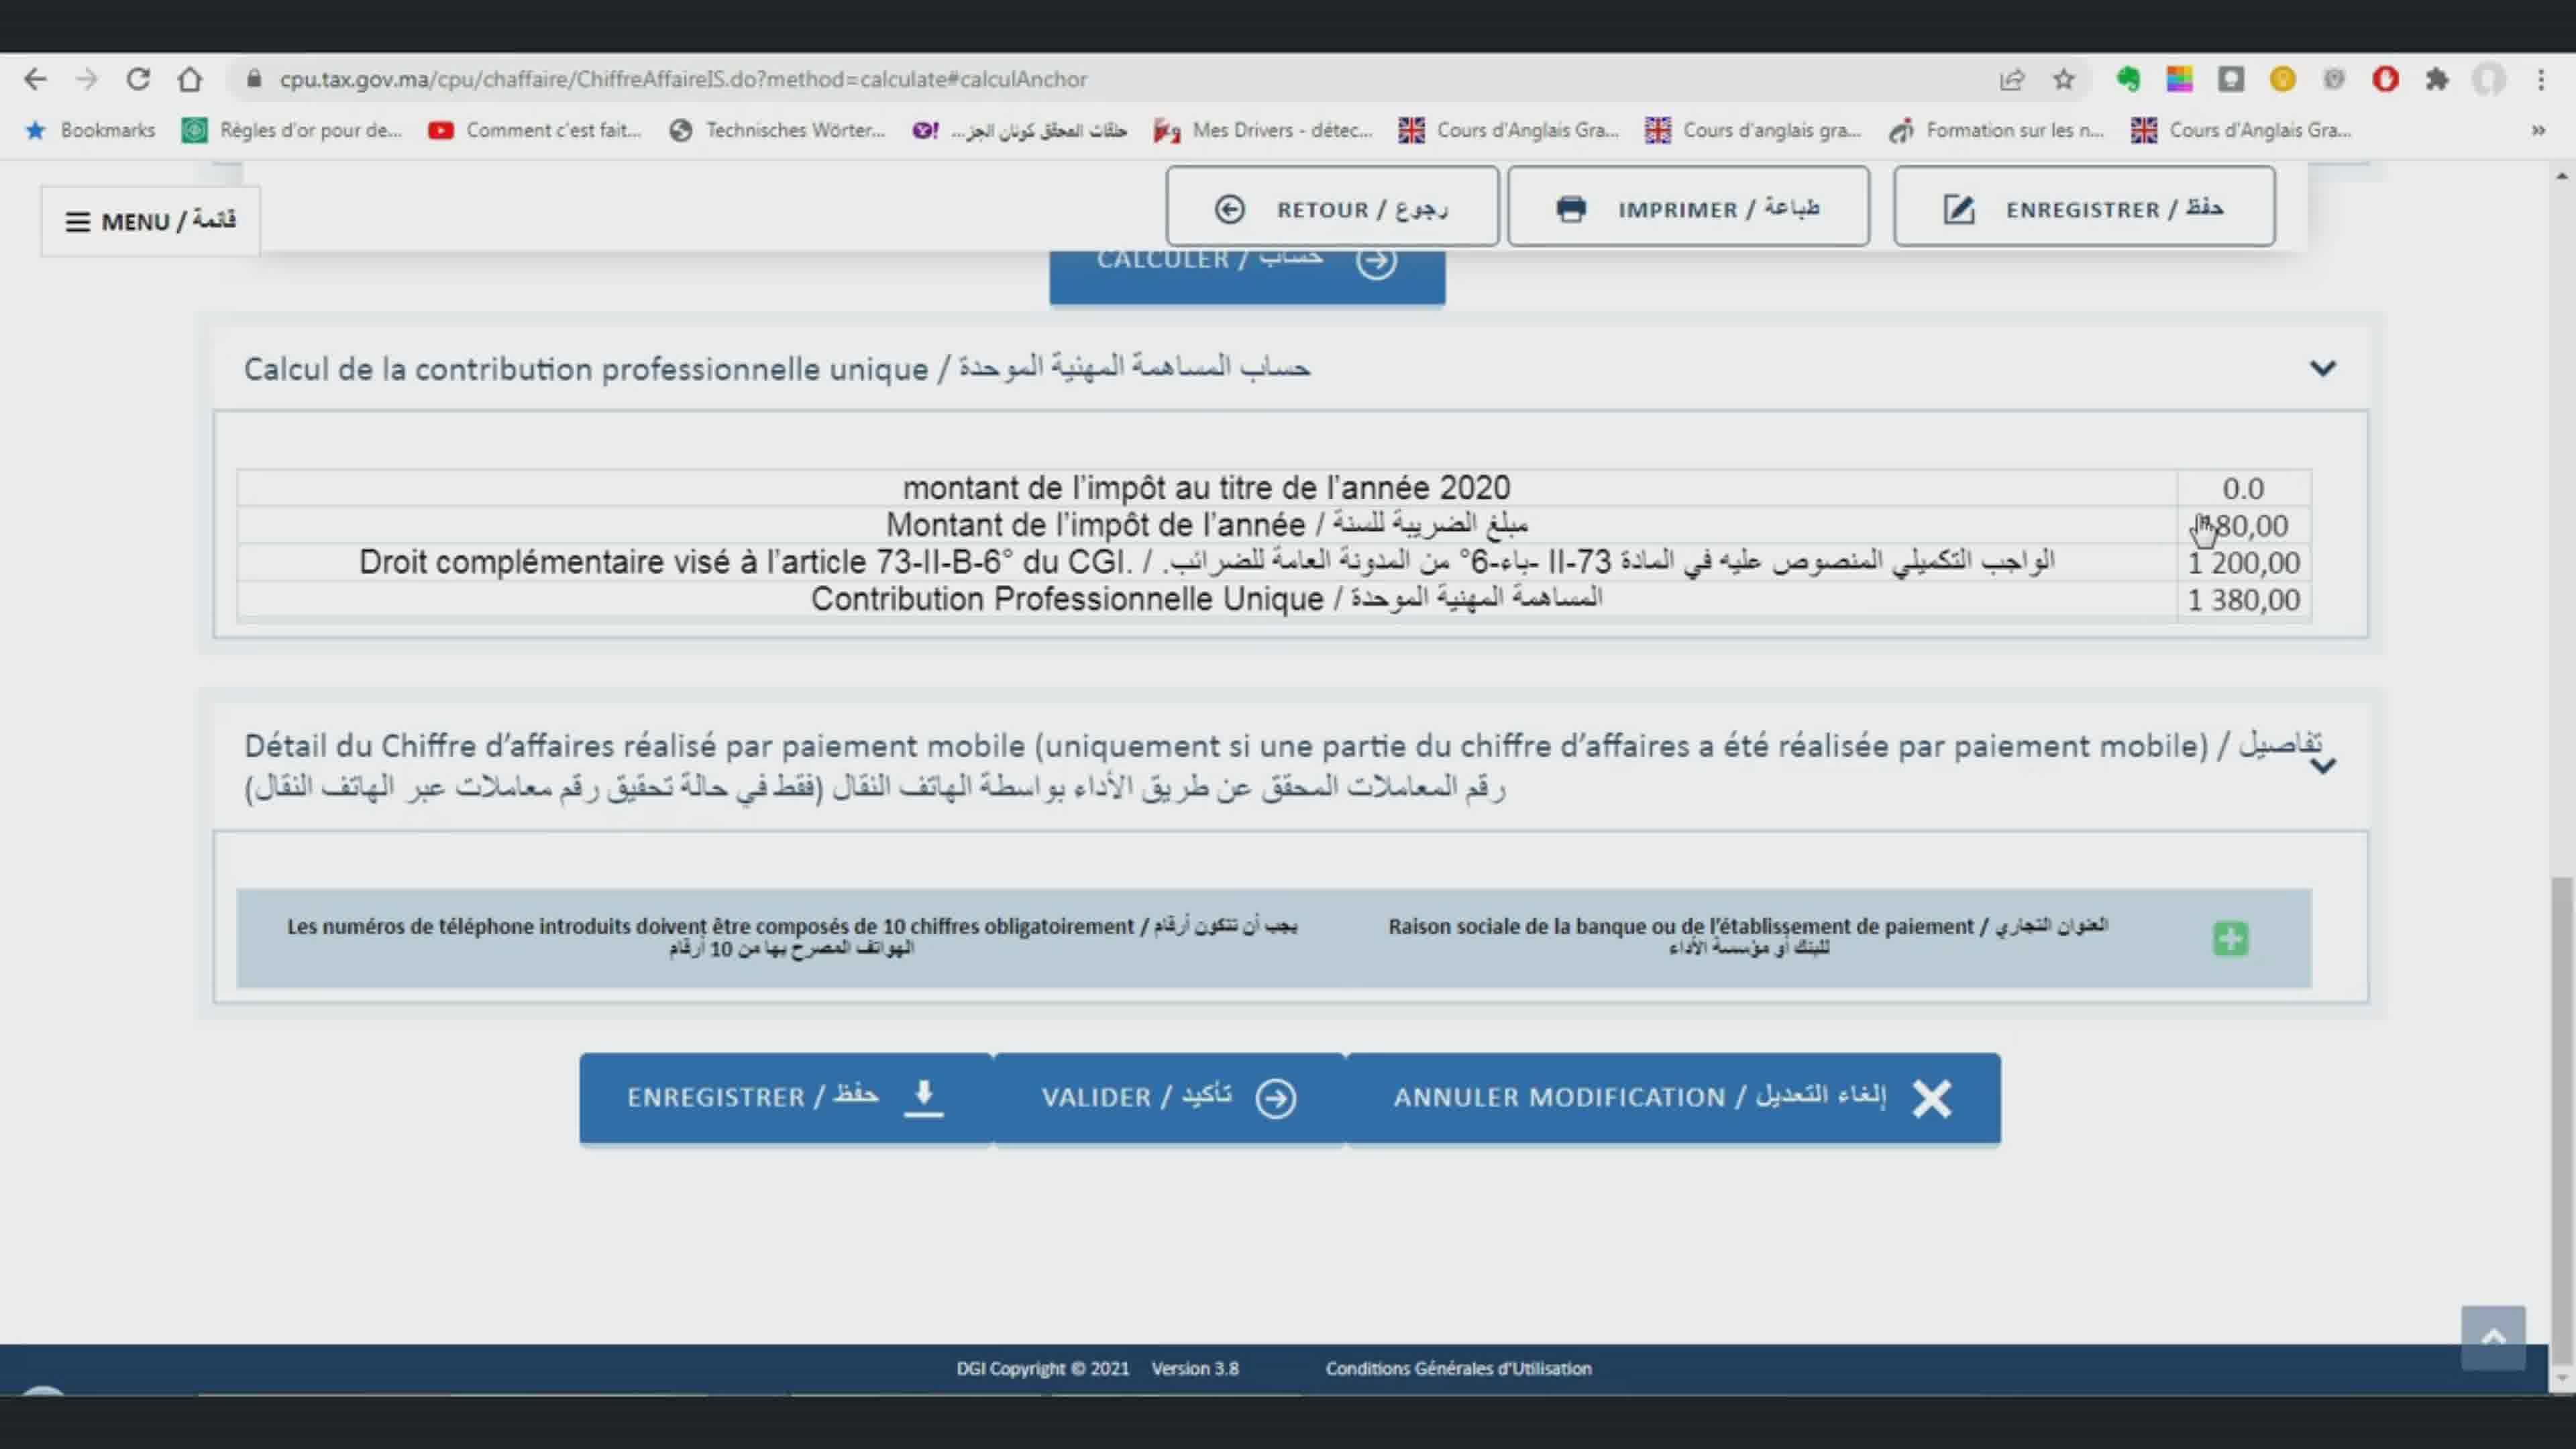Click the Contribution Professionnelle Unique row label
This screenshot has height=1449, width=2576.
pyautogui.click(x=1206, y=599)
